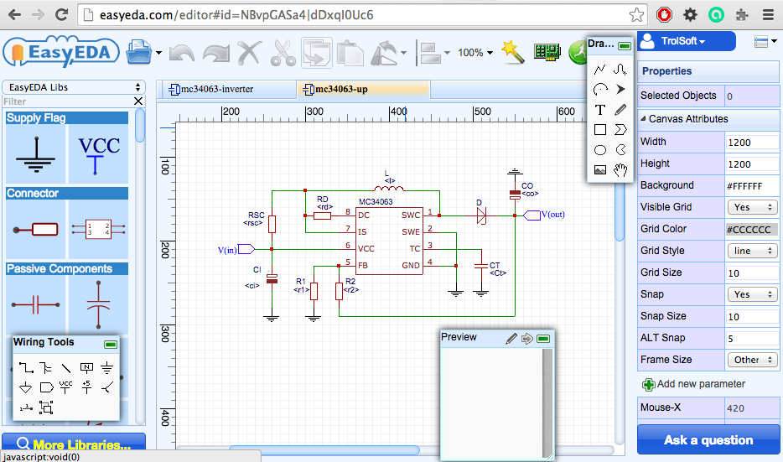Click the Ask a question button

click(x=708, y=440)
